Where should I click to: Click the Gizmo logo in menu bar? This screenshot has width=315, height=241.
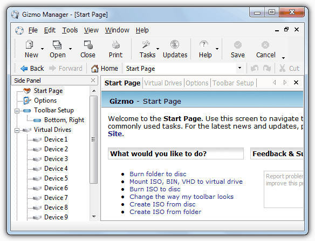coord(19,30)
